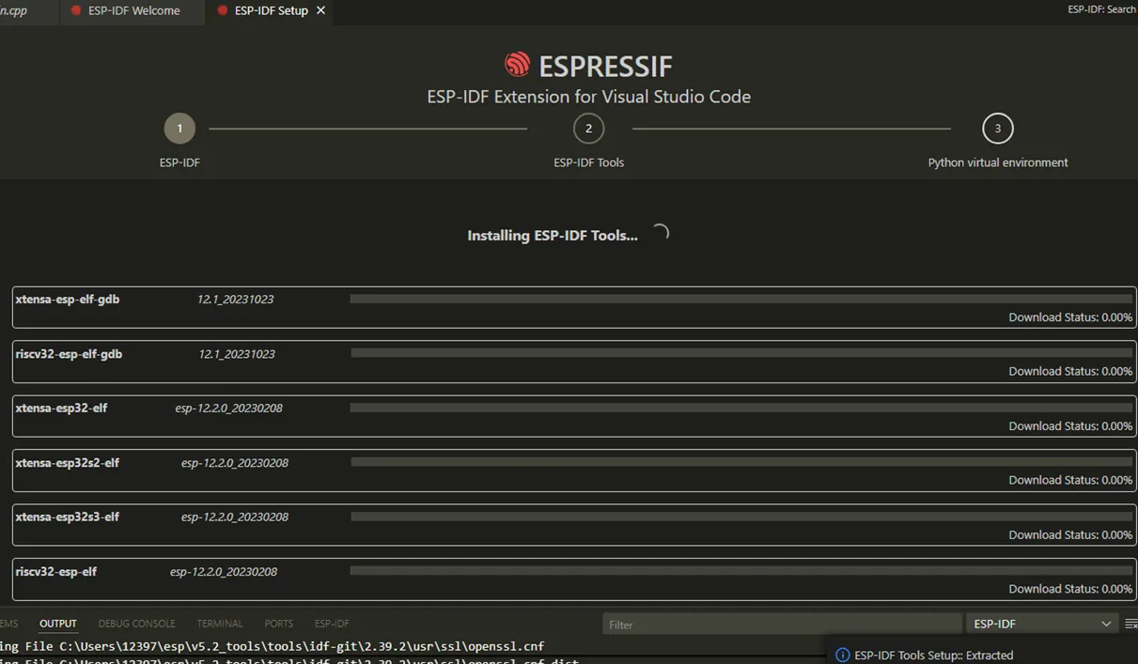The width and height of the screenshot is (1138, 664).
Task: Click step circle number 2
Action: point(588,129)
